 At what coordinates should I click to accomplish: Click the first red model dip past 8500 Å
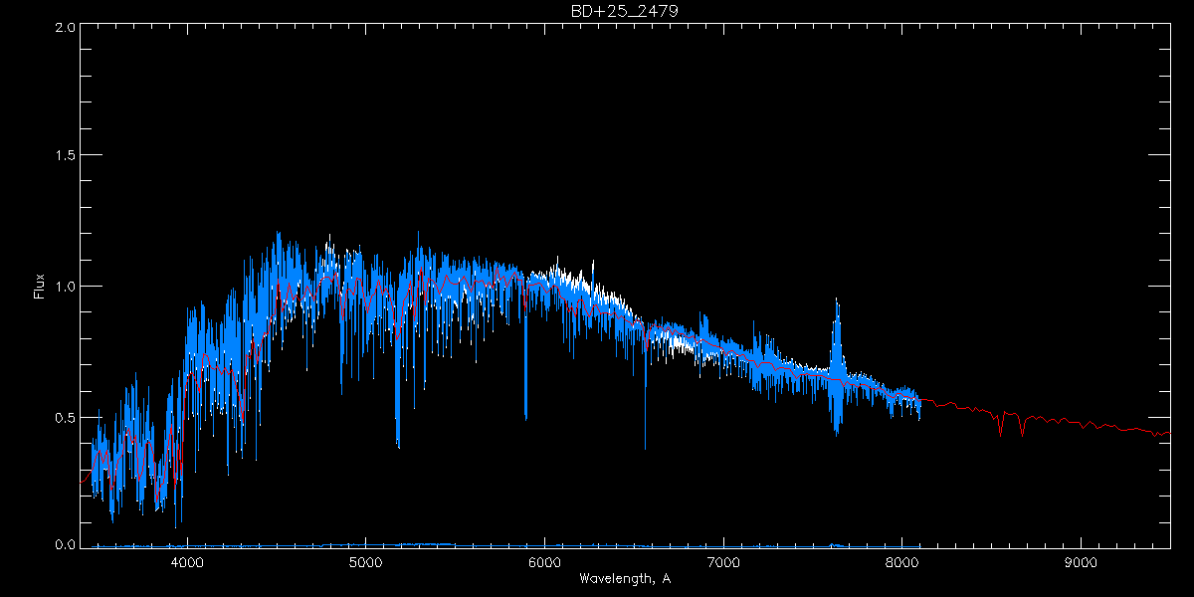point(1000,433)
